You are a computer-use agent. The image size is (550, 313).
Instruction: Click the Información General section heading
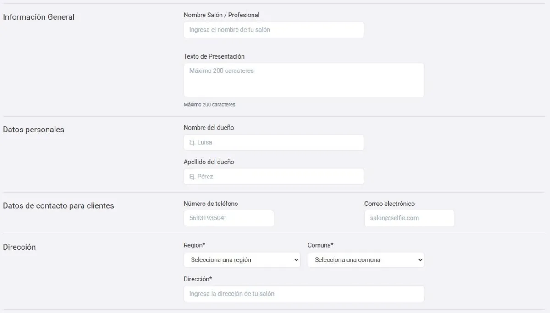pos(38,17)
